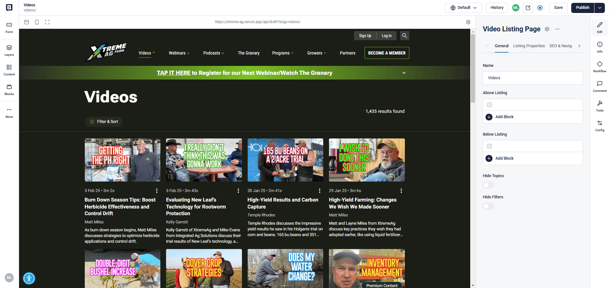This screenshot has width=609, height=288.
Task: Switch to the SEO & Navigation tab
Action: (561, 46)
